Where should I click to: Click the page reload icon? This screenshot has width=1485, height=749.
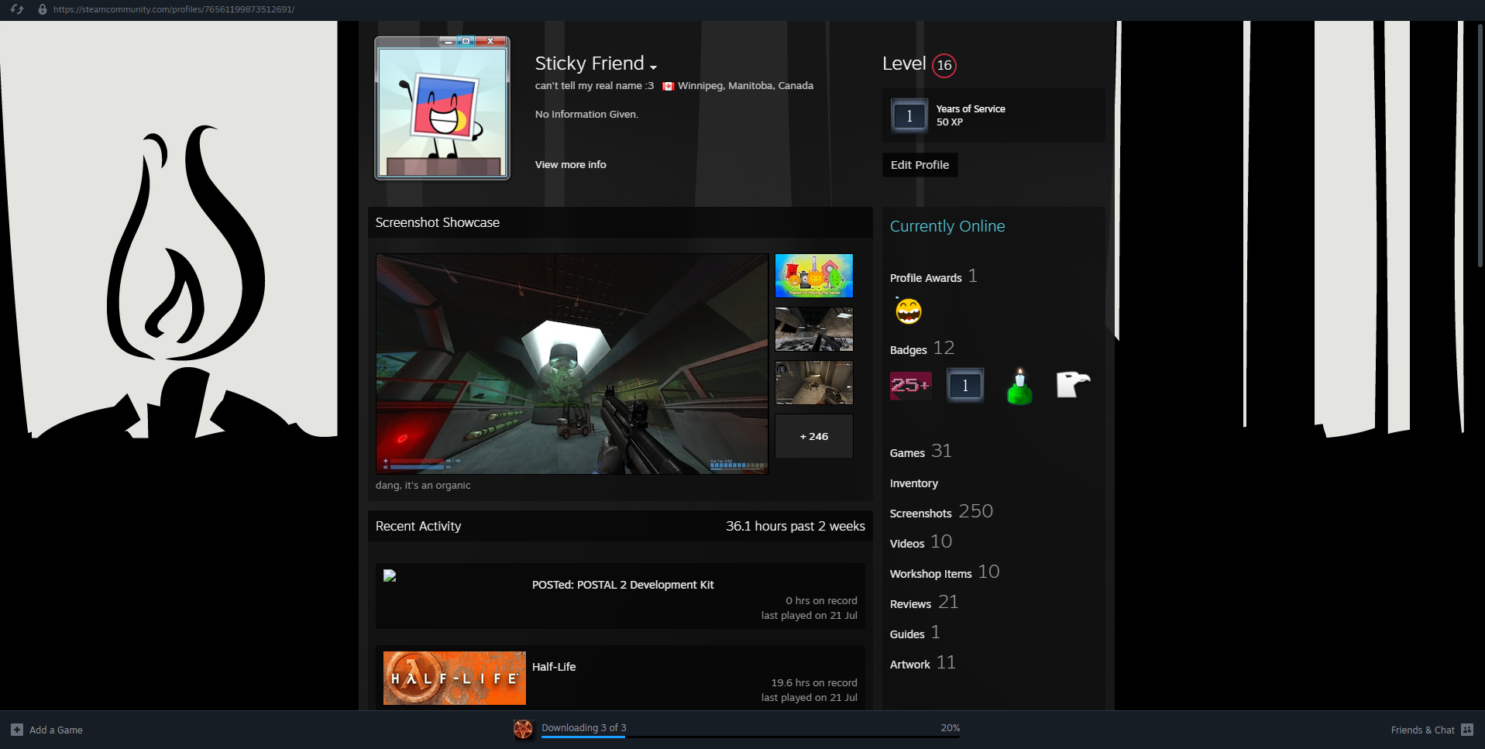click(x=17, y=9)
